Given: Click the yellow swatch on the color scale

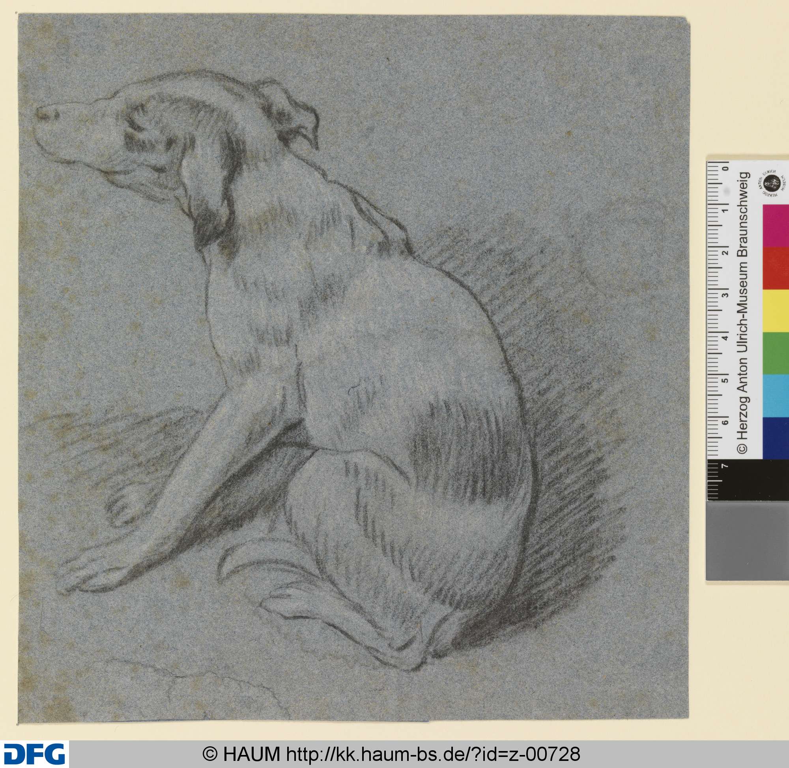Looking at the screenshot, I should [776, 310].
